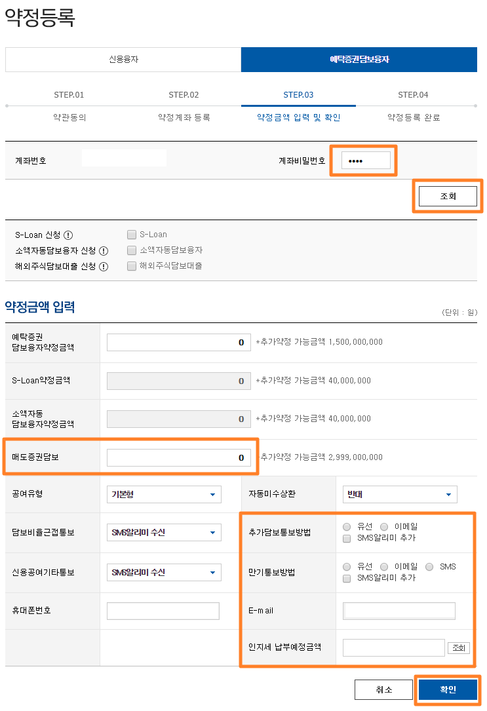Click the large 조회 button under 계좌비밀번호
The width and height of the screenshot is (487, 711).
(x=448, y=197)
